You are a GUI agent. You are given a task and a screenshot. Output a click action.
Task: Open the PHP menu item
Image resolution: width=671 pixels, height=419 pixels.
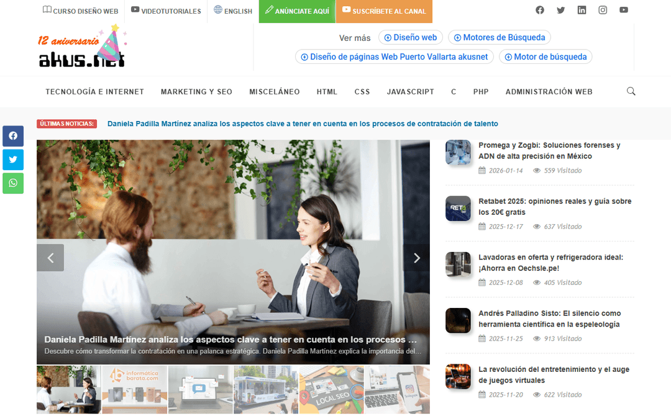coord(481,92)
